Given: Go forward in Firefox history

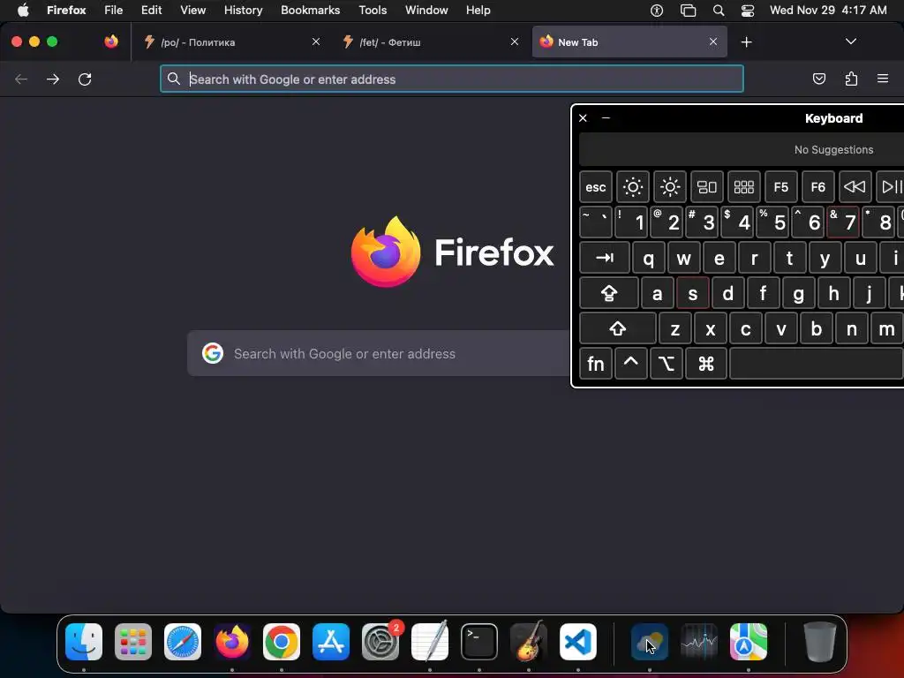Looking at the screenshot, I should pyautogui.click(x=53, y=79).
